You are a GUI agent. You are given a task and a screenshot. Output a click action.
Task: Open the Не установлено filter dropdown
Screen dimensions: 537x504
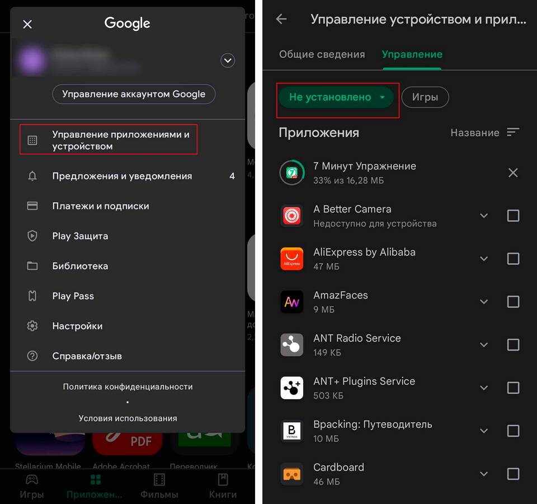click(x=336, y=97)
